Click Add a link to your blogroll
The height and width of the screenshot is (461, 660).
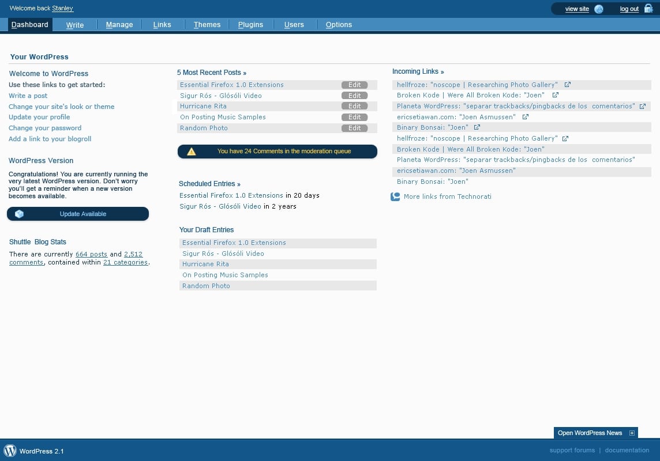coord(50,139)
